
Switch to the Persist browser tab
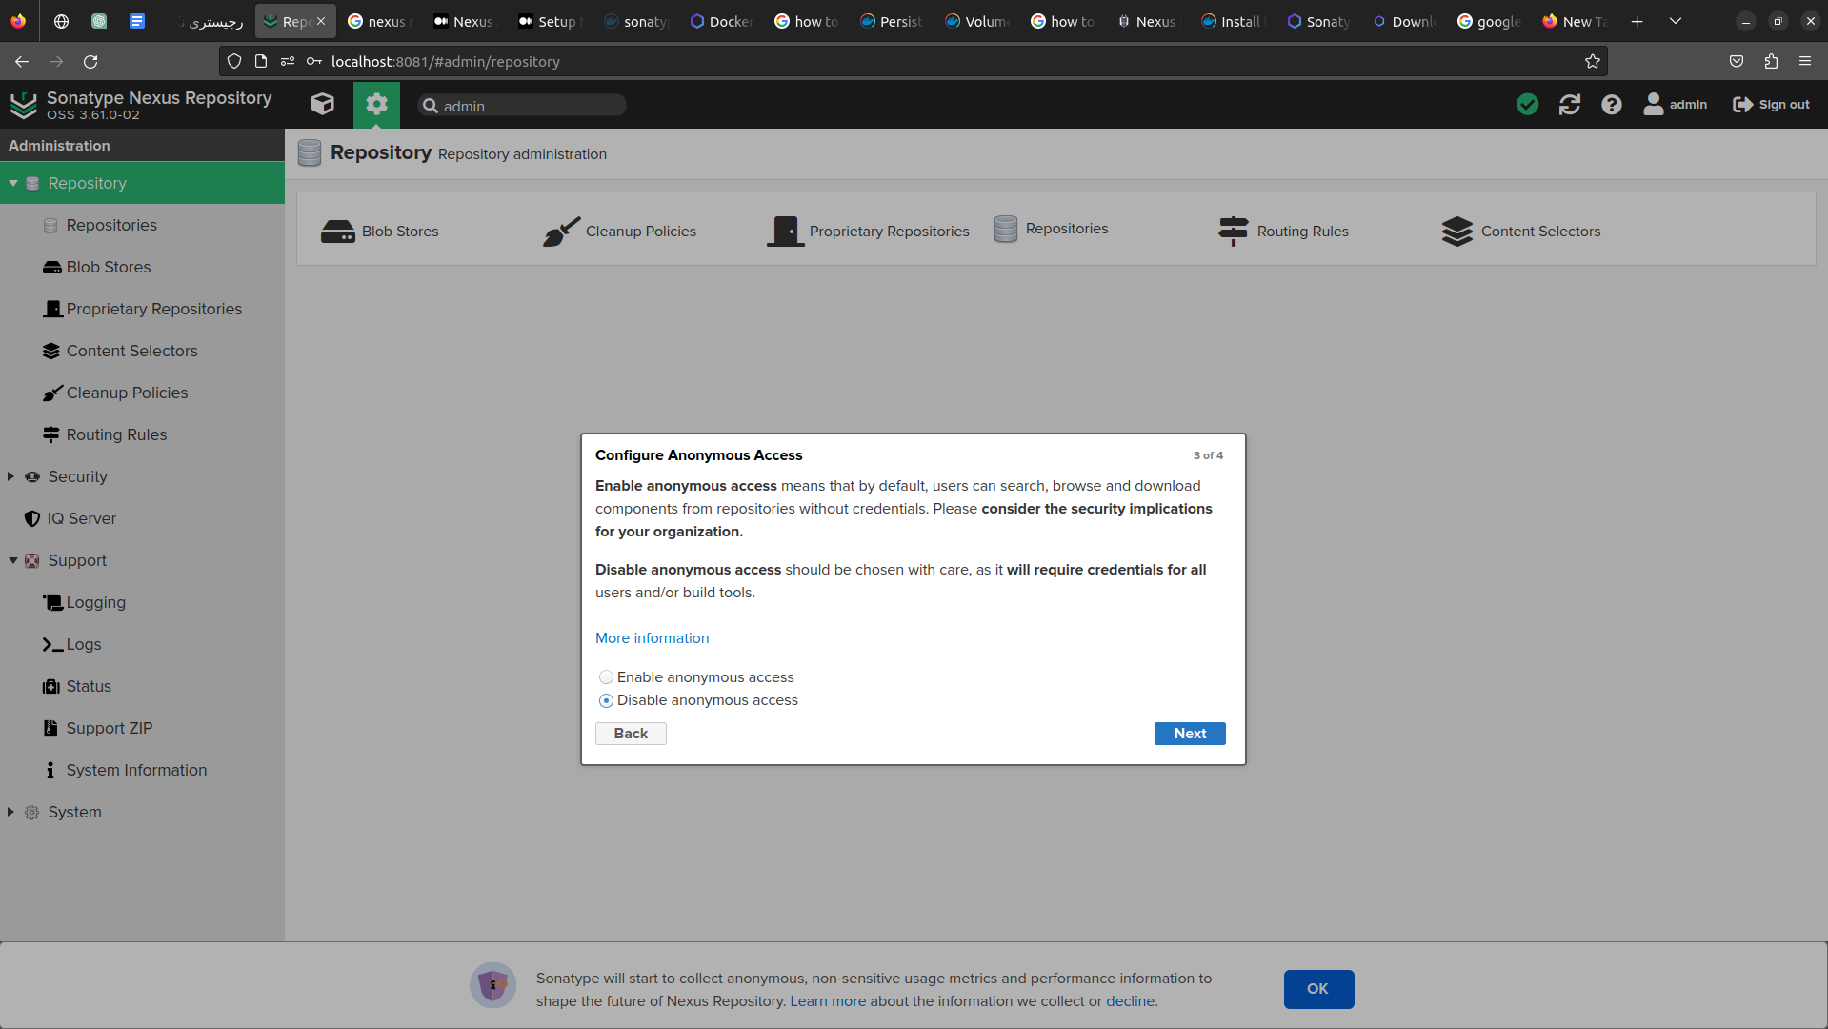(893, 21)
